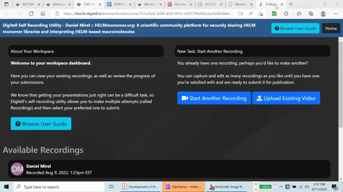The width and height of the screenshot is (343, 192).
Task: Click the 'Available Recordings' heading
Action: point(43,150)
